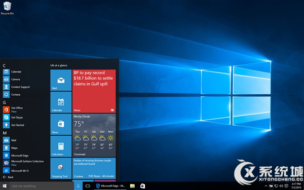The height and width of the screenshot is (190, 304).
Task: Open the Recycle Bin desktop icon
Action: [7, 8]
